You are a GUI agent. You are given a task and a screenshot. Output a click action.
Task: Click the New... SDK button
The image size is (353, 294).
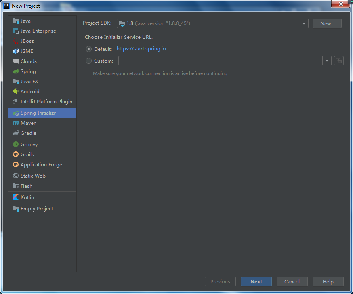click(327, 23)
